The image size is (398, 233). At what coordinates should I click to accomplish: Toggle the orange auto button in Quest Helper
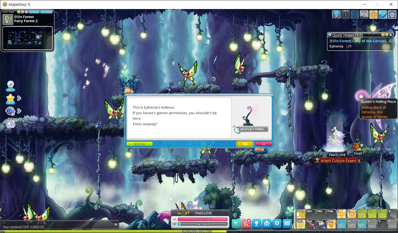[x=383, y=35]
